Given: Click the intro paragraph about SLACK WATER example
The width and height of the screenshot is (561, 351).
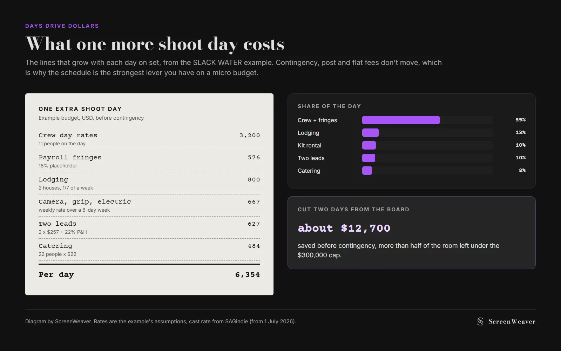Looking at the screenshot, I should [x=234, y=67].
